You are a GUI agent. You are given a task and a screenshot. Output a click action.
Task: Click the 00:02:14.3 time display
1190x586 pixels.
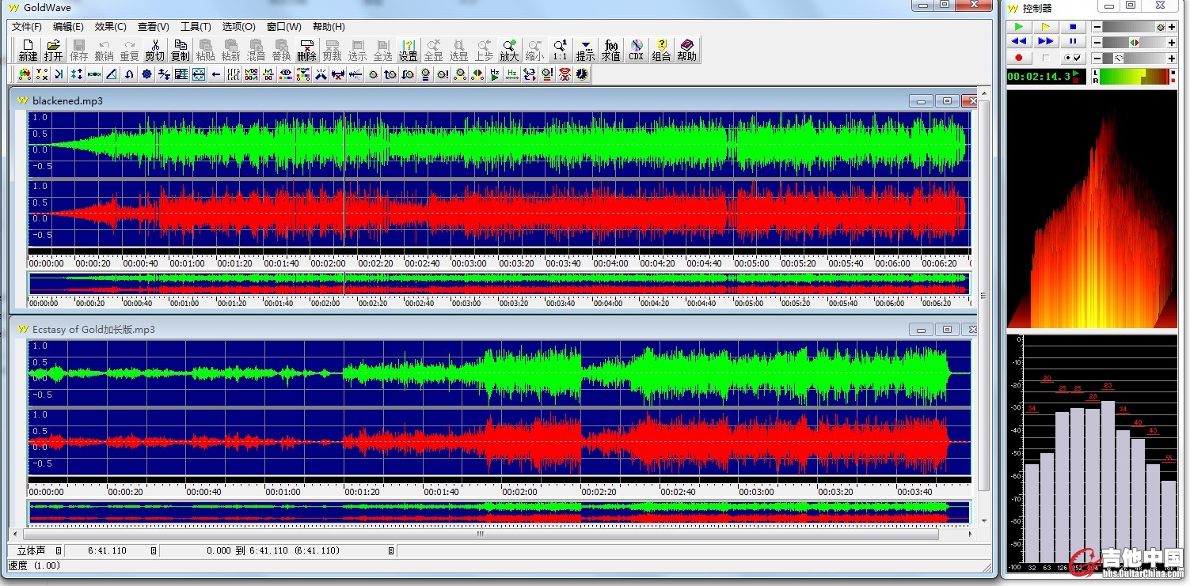point(1047,77)
